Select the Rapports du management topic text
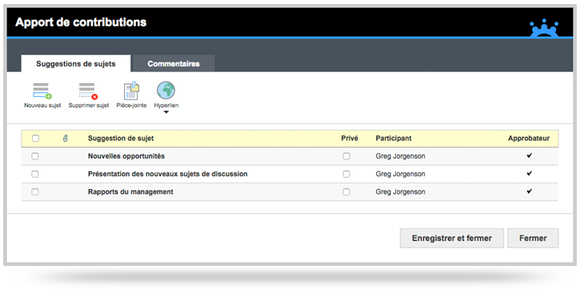Image resolution: width=580 pixels, height=294 pixels. [130, 191]
